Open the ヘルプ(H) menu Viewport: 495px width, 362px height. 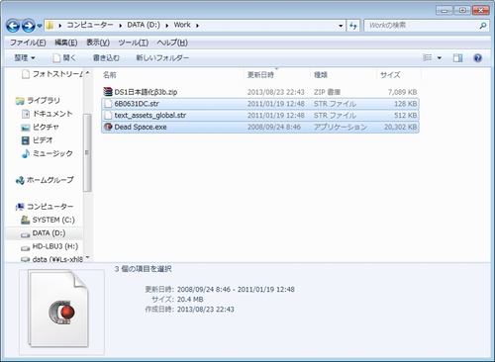pos(172,43)
